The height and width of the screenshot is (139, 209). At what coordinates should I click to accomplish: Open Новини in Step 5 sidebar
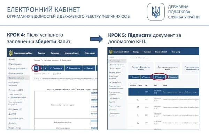[x=111, y=57]
